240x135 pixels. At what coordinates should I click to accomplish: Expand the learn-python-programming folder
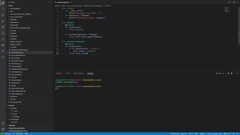pos(30,28)
